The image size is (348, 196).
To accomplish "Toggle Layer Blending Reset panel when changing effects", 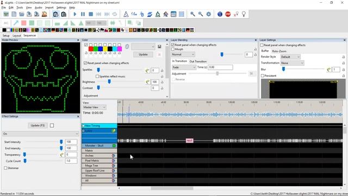I will click(173, 45).
